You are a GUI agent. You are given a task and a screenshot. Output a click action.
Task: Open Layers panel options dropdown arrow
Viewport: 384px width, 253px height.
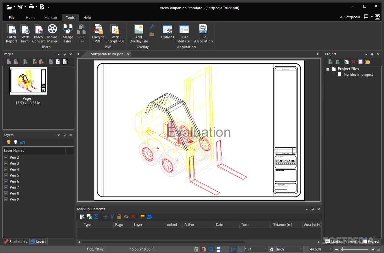(x=59, y=135)
